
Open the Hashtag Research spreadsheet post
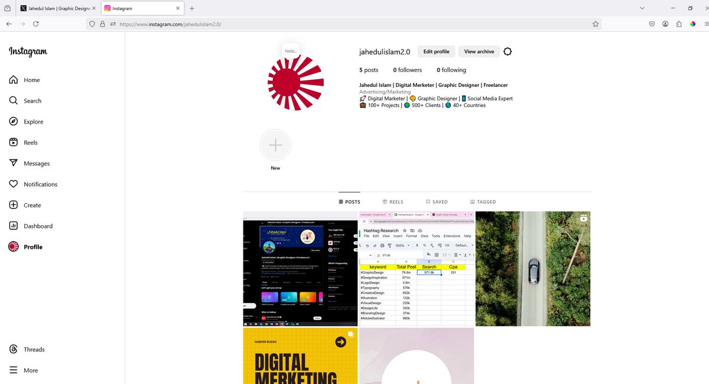[x=417, y=269]
